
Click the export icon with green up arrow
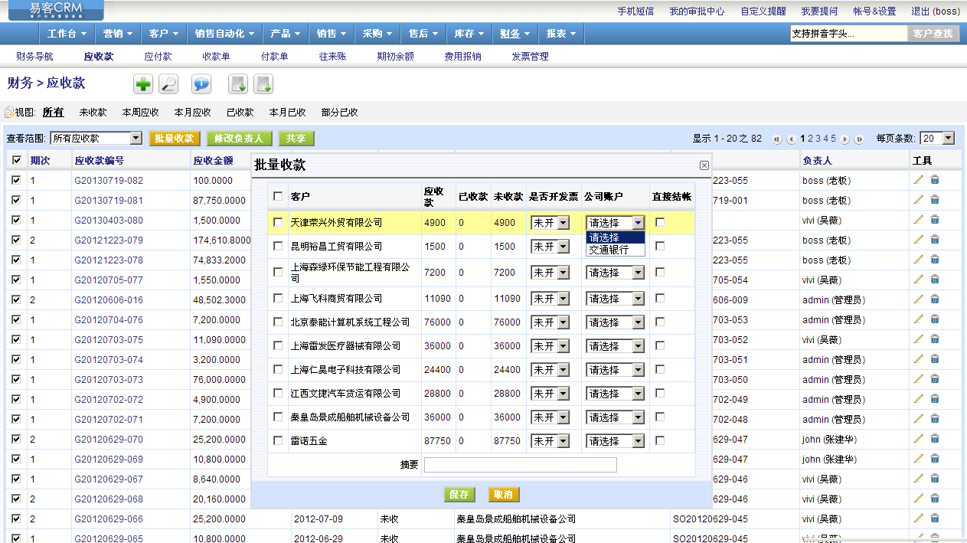click(263, 84)
